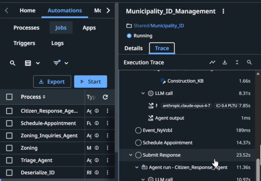Viewport: 261px width, 181px height.
Task: Open info for Deserialize_ID row
Action: [x=97, y=172]
